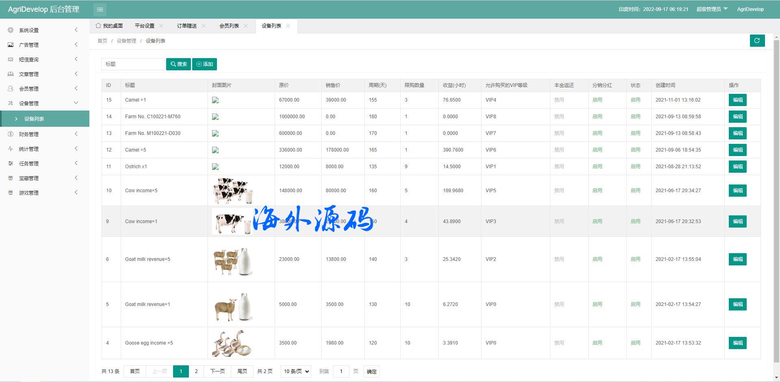Click the ad management picture icon

click(11, 45)
